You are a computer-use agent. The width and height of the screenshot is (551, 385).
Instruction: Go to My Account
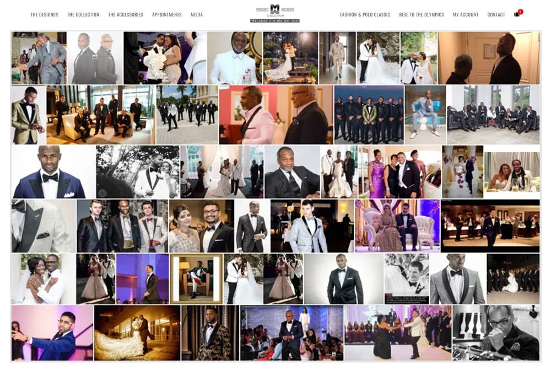466,15
